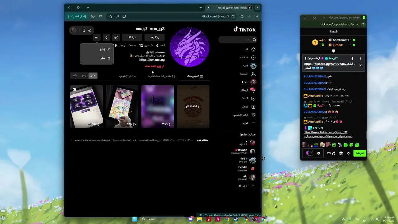Collapse the Kick leaderboard arrow
The height and width of the screenshot is (224, 398).
pyautogui.click(x=333, y=51)
